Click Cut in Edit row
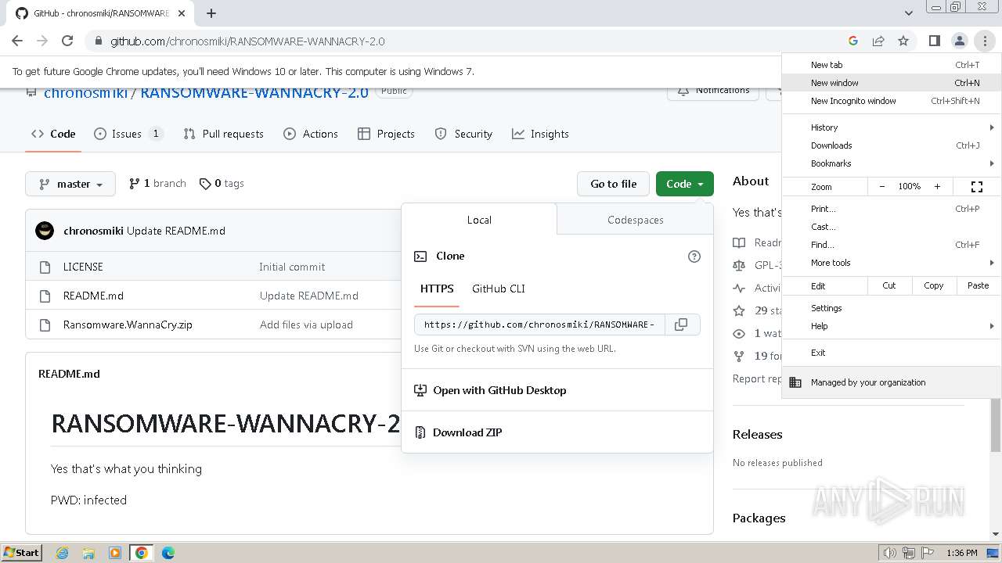 pos(889,285)
